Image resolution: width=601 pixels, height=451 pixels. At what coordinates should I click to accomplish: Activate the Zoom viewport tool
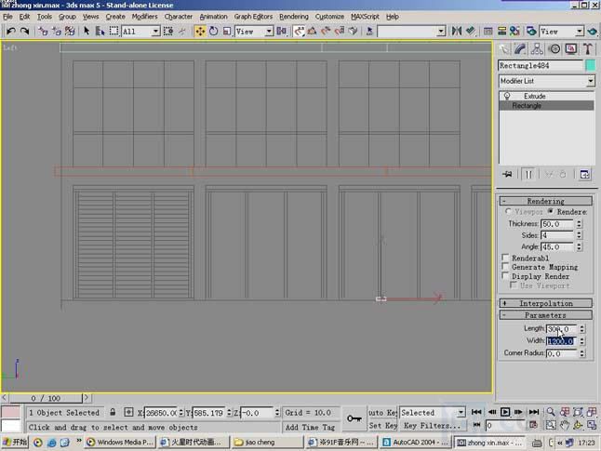pos(551,412)
